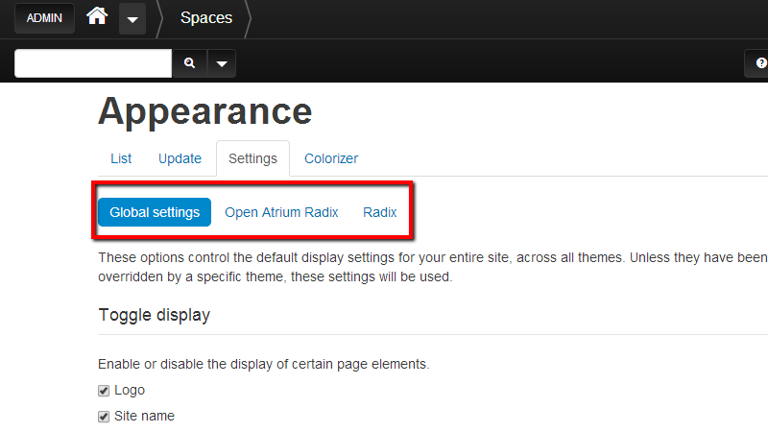This screenshot has width=768, height=432.
Task: Focus the search text field
Action: point(93,63)
